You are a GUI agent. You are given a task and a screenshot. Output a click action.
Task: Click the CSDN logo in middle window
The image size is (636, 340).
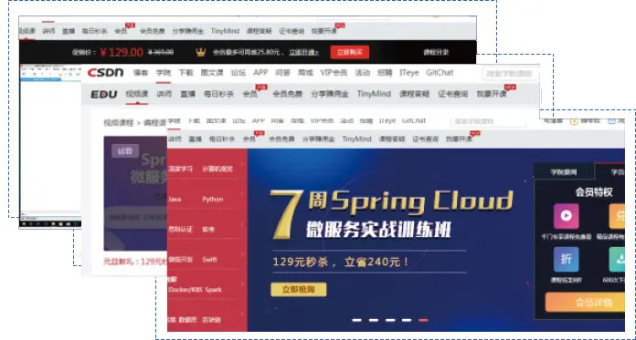click(105, 73)
